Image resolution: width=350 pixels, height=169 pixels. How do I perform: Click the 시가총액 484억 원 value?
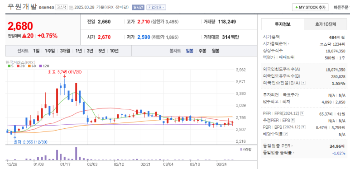[x=337, y=37]
